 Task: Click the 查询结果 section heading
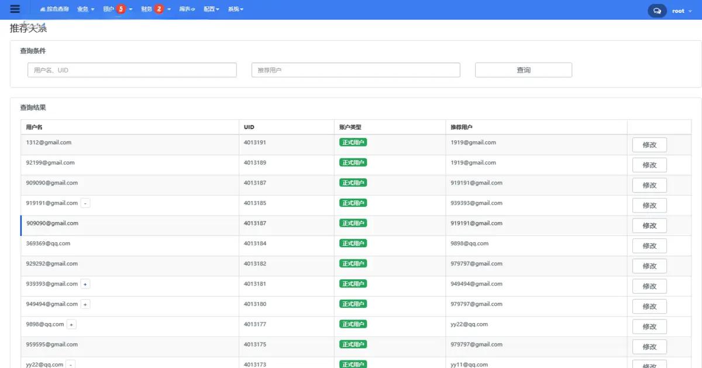coord(33,108)
